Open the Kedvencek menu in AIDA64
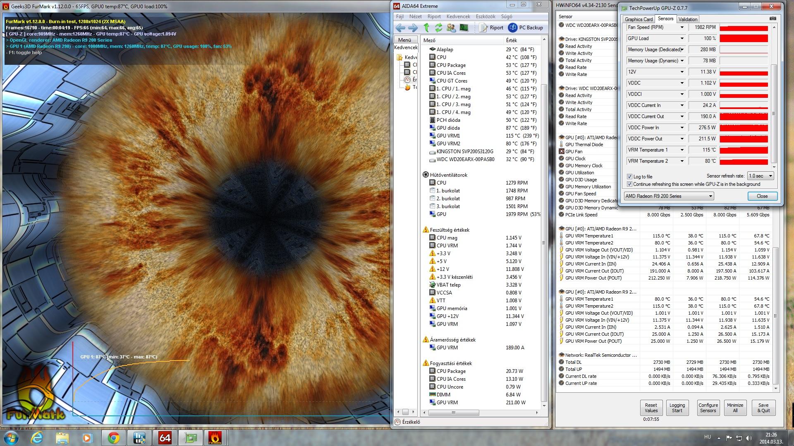 click(458, 17)
